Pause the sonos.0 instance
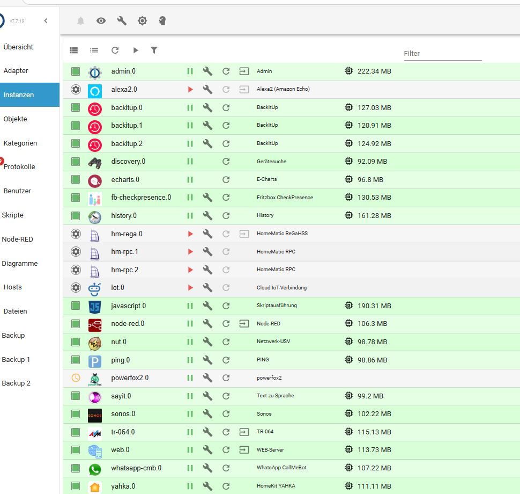Viewport: 520px width, 494px height. tap(190, 413)
